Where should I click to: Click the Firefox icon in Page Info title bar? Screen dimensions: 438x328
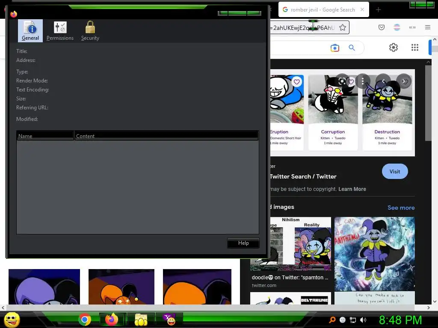click(x=14, y=14)
